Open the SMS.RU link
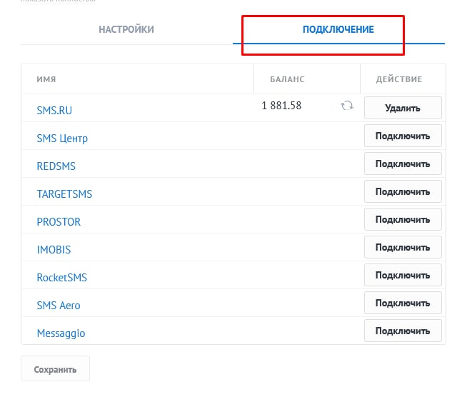The image size is (457, 397). point(54,111)
